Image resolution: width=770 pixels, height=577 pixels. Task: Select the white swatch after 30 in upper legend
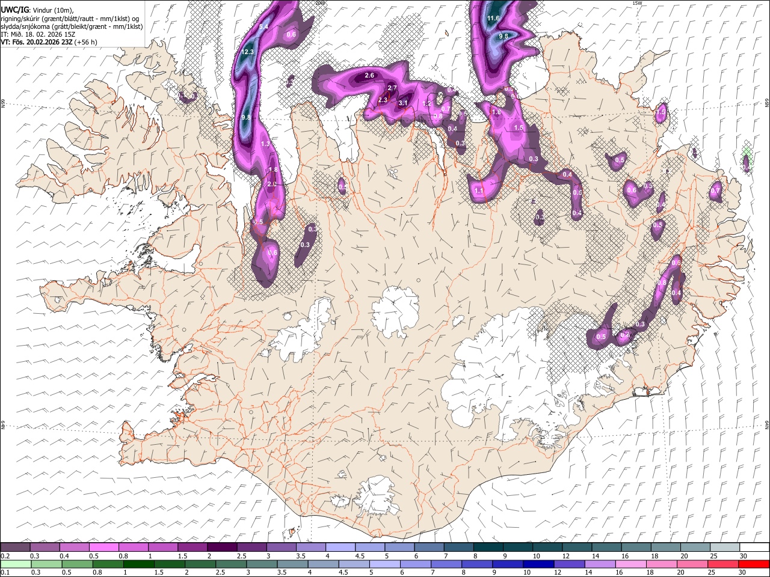pyautogui.click(x=754, y=547)
